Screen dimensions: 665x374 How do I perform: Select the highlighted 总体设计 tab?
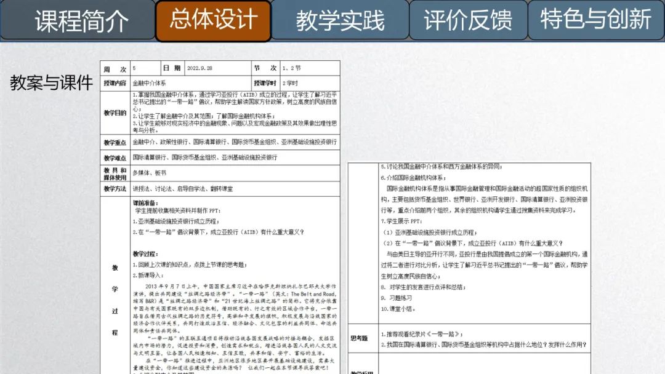(x=213, y=20)
